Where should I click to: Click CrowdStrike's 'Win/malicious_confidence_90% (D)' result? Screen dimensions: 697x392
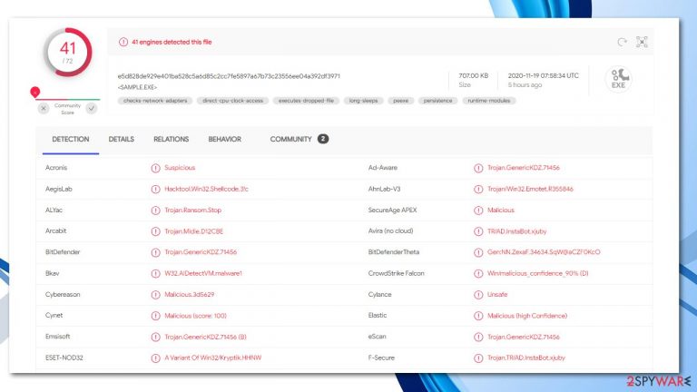pyautogui.click(x=538, y=273)
